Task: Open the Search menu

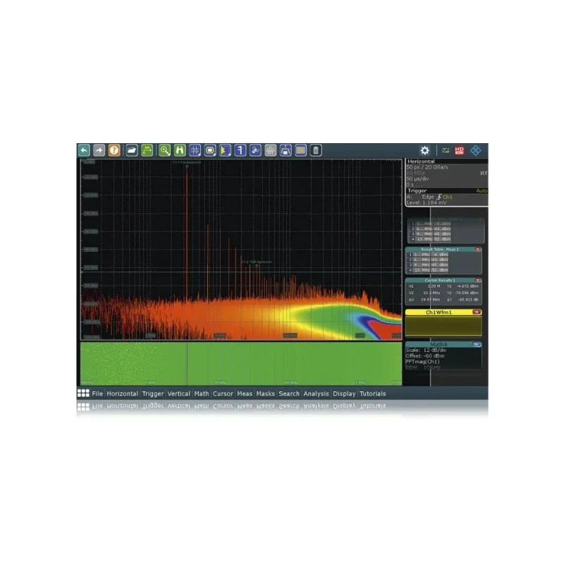Action: pyautogui.click(x=289, y=393)
